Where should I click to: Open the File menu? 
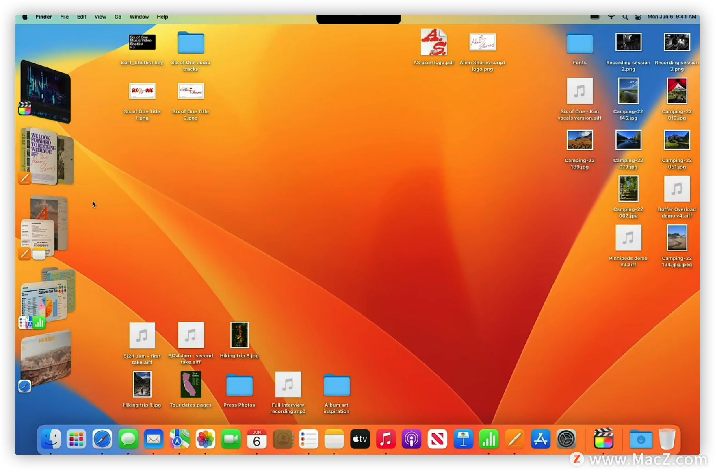pos(65,17)
